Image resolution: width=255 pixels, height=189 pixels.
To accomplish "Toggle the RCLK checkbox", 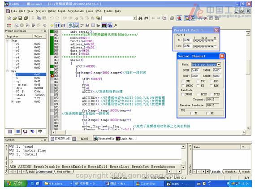I will (198, 94).
